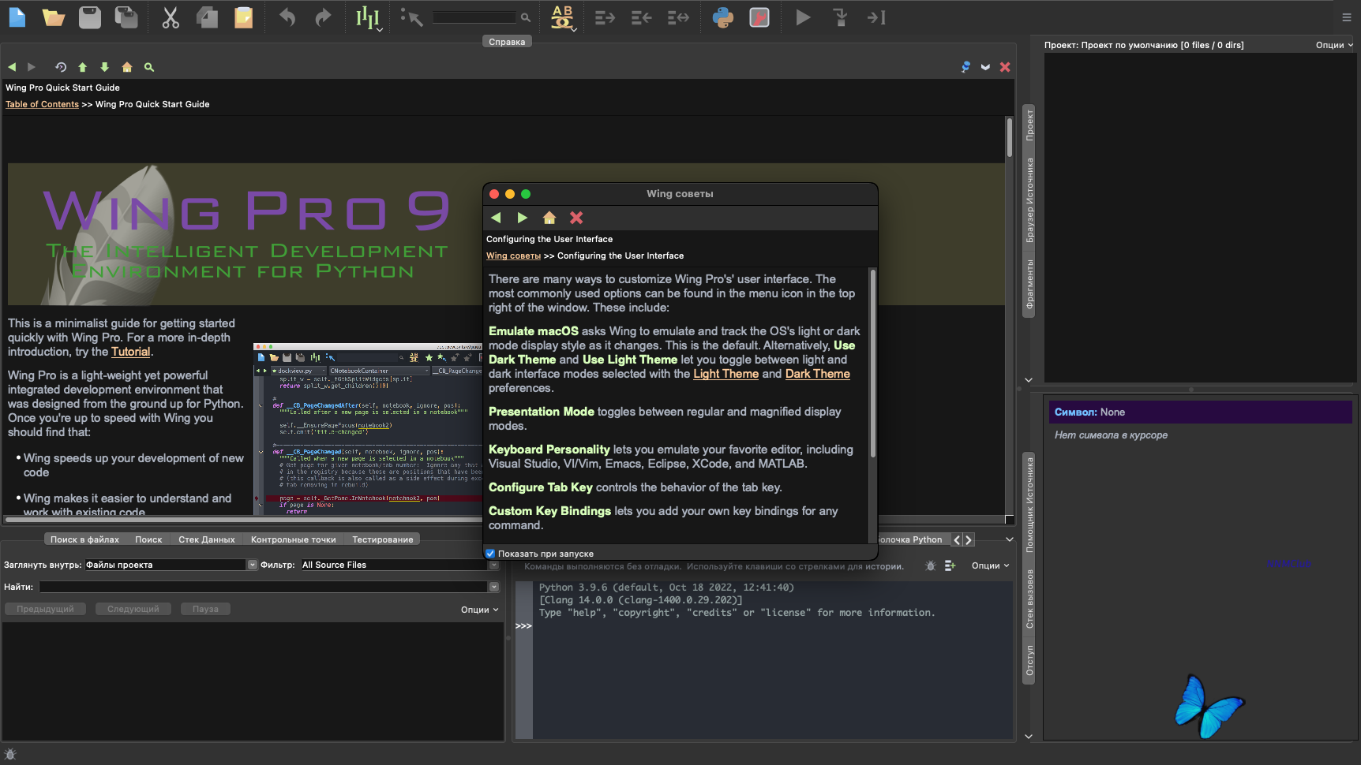
Task: Click the toolbar search input field
Action: pos(474,17)
